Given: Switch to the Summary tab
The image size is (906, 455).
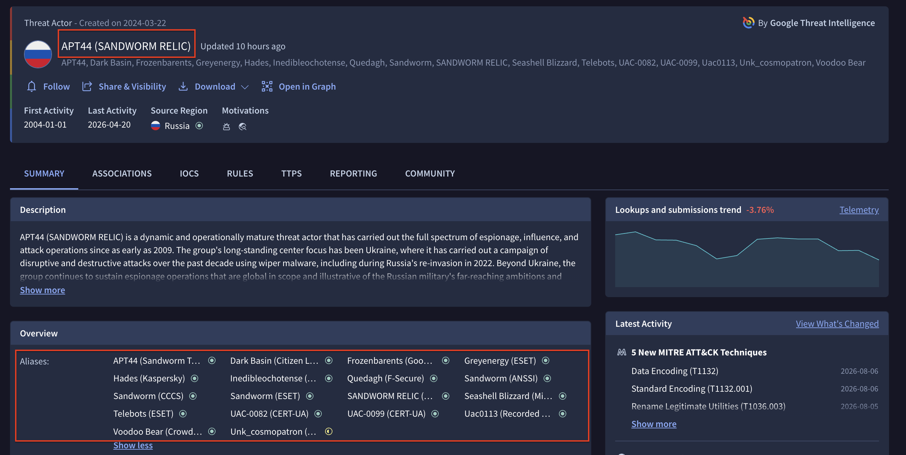Looking at the screenshot, I should [44, 173].
